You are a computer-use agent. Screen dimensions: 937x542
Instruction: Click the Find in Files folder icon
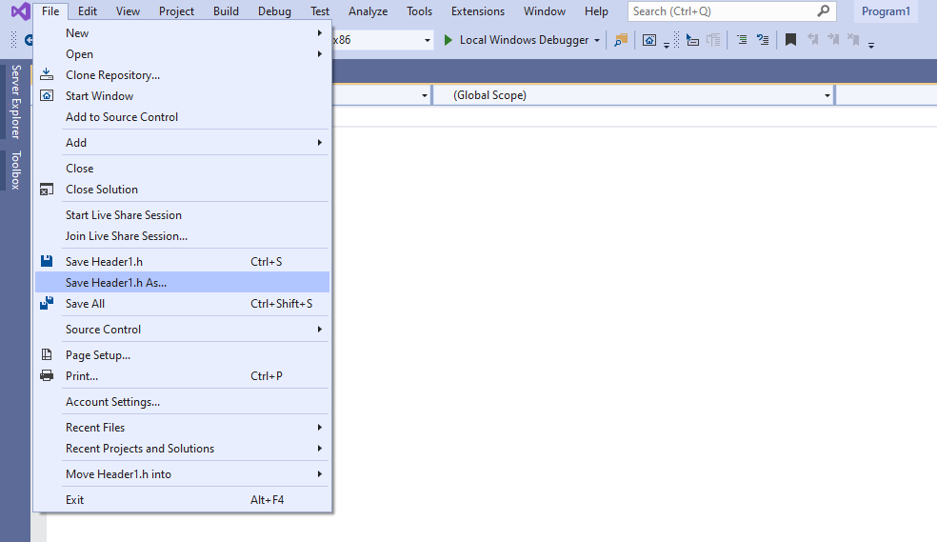tap(621, 40)
